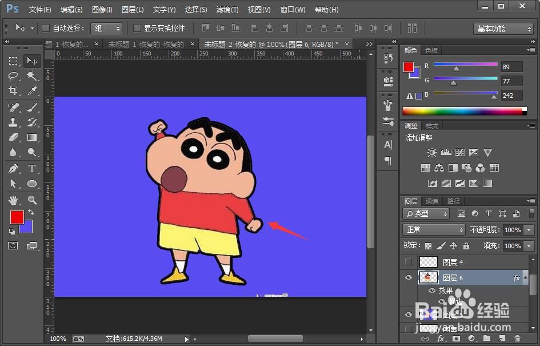The width and height of the screenshot is (540, 346).
Task: Select the Healing Brush tool
Action: click(x=13, y=108)
